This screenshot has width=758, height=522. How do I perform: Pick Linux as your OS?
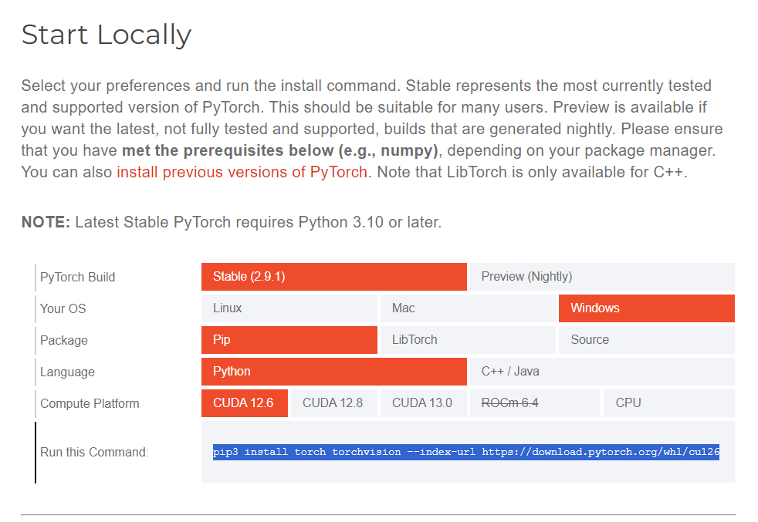(x=289, y=308)
